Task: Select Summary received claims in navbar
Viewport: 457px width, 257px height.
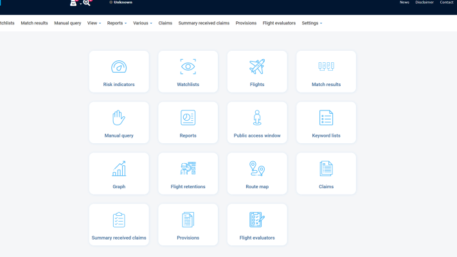Action: coord(204,23)
